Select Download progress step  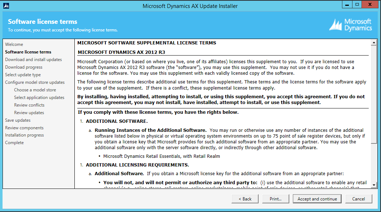click(24, 67)
